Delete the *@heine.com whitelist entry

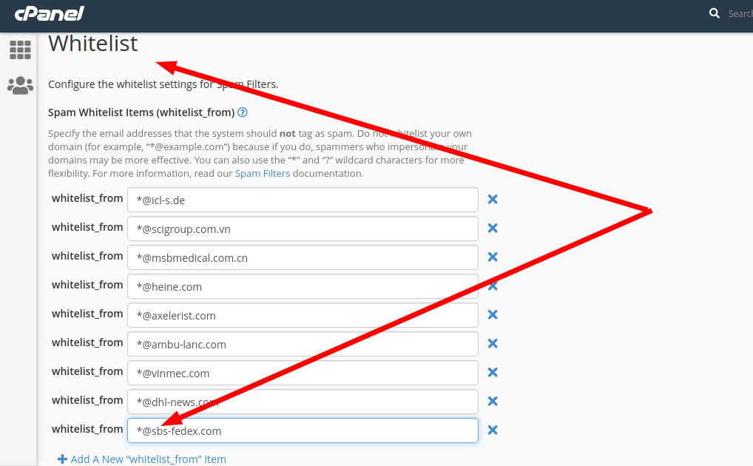tap(493, 286)
